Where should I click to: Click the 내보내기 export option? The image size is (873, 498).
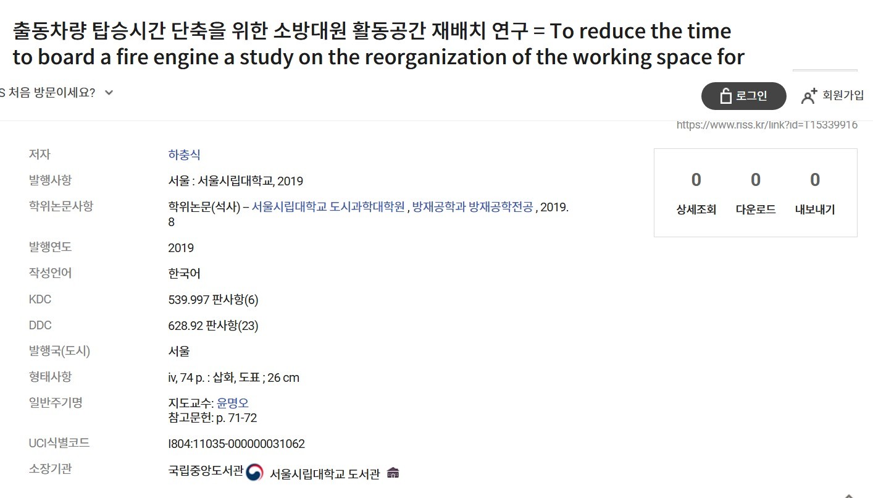point(814,210)
